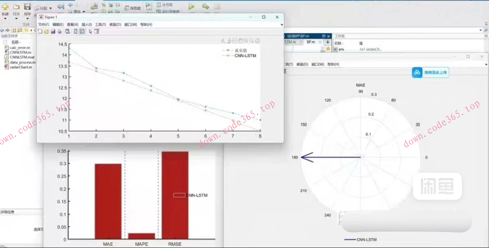
Task: Click 名称 column header in Current Folder
Action: click(x=16, y=42)
